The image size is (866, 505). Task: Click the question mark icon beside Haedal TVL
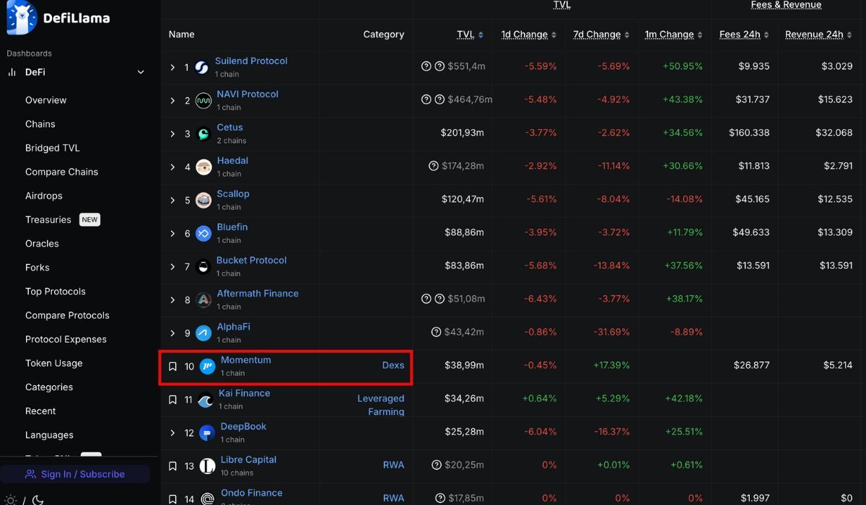coord(434,166)
